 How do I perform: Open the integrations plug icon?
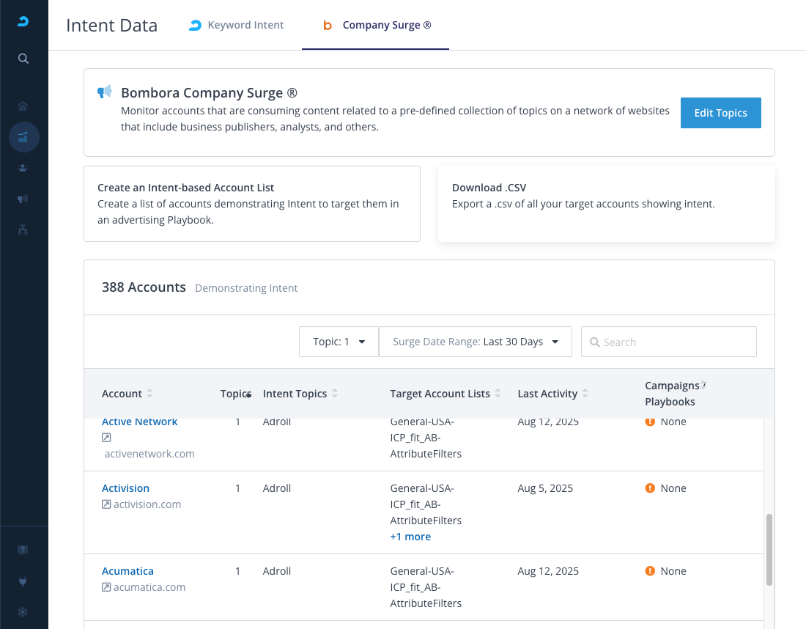pyautogui.click(x=23, y=581)
